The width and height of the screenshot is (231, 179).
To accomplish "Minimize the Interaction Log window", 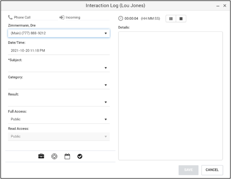I will coord(218,6).
